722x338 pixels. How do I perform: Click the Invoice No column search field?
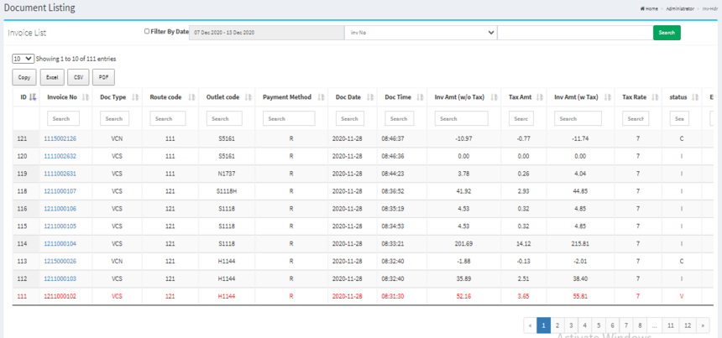[x=63, y=119]
